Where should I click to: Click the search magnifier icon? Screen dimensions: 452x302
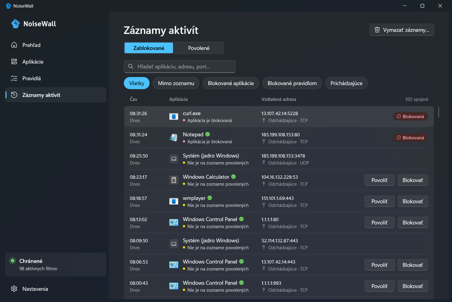131,66
